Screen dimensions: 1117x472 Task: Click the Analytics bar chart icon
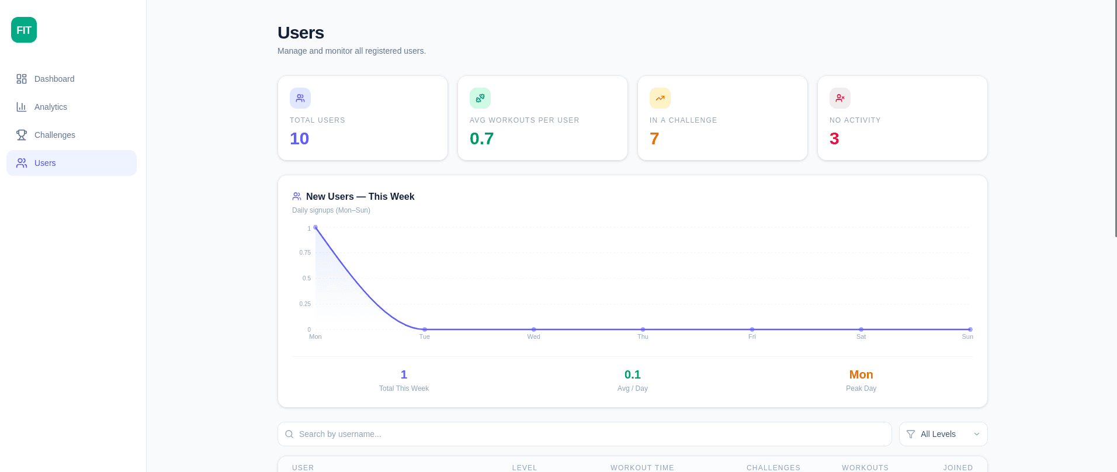click(x=22, y=107)
